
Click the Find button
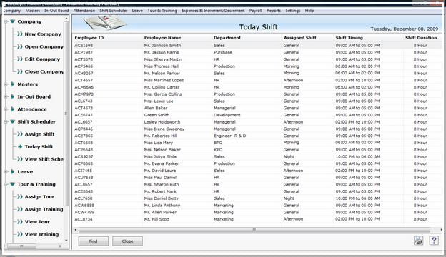(x=94, y=241)
